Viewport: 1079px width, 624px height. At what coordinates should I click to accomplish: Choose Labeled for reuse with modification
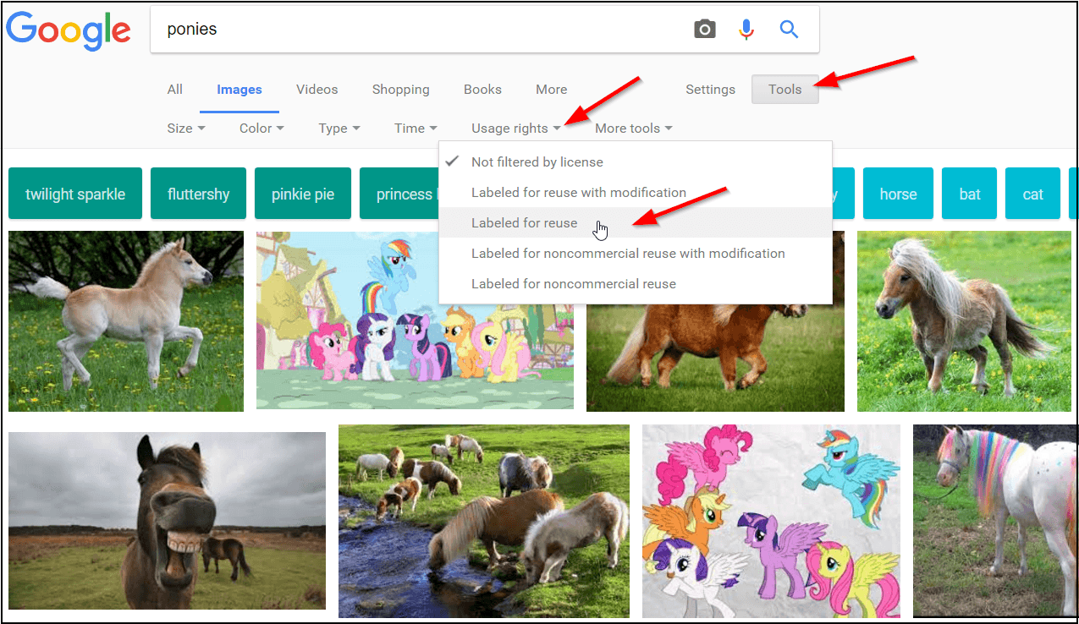coord(579,192)
